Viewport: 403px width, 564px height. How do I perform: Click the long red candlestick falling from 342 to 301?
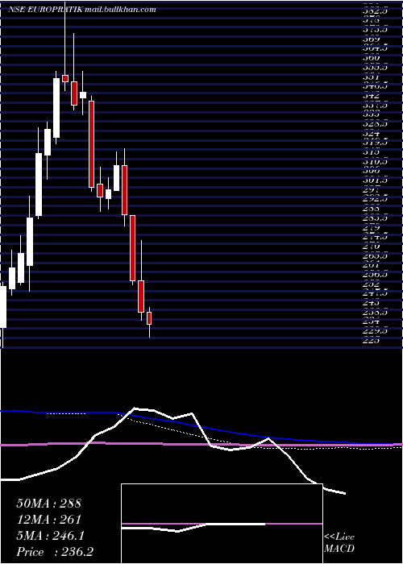(91, 144)
